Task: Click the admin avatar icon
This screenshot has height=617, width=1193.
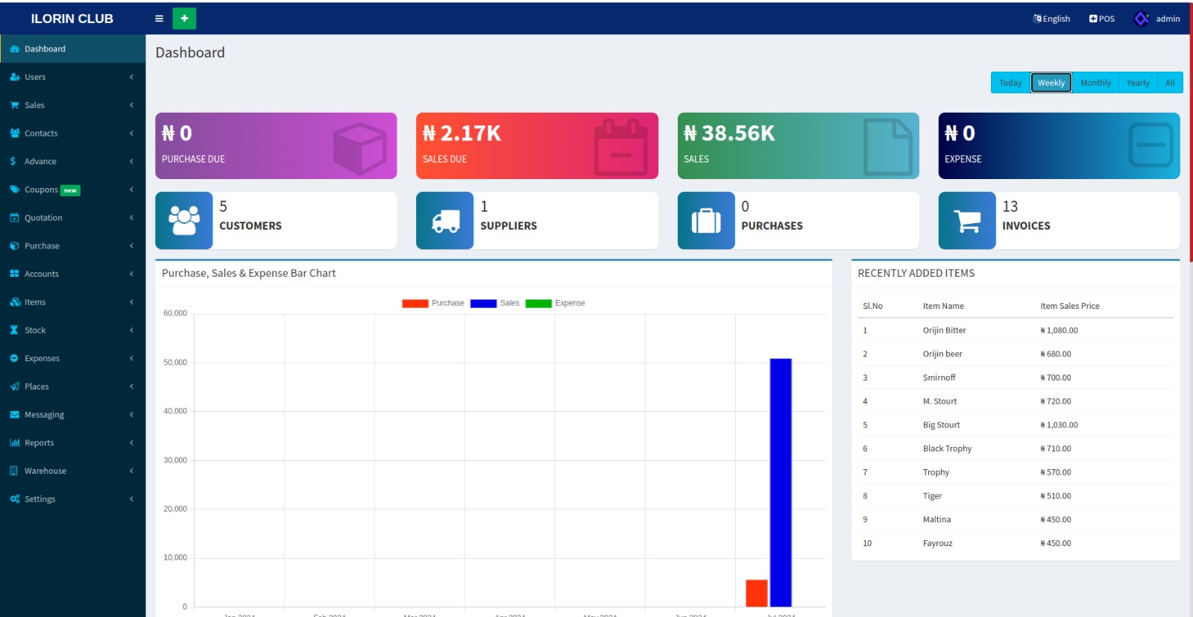Action: (1141, 19)
